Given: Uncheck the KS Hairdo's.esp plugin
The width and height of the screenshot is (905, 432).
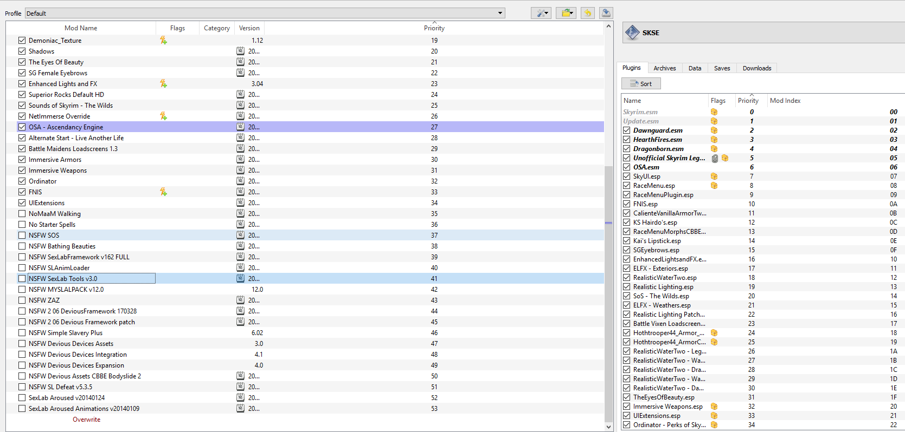Looking at the screenshot, I should [626, 222].
